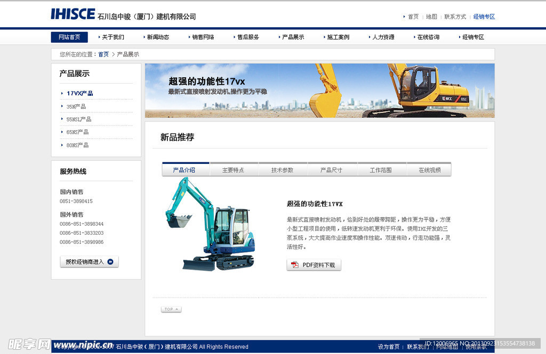Click the PDF资料下载 button text
This screenshot has width=546, height=354.
pos(319,265)
